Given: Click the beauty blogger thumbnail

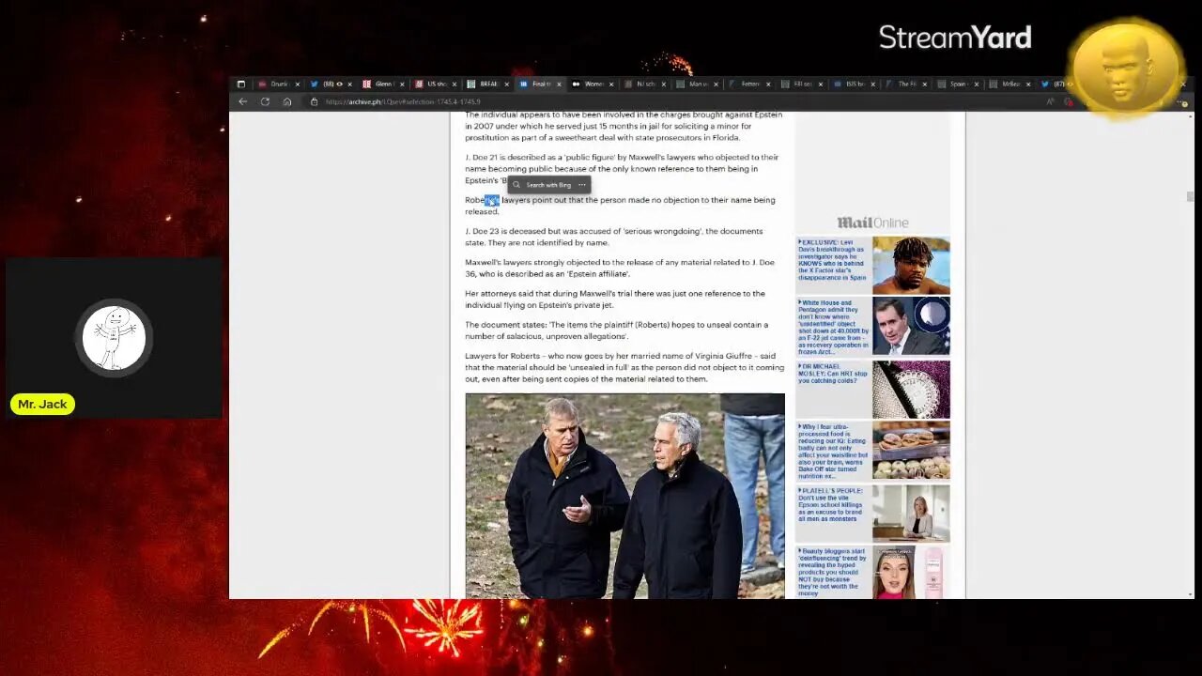Looking at the screenshot, I should coord(911,573).
